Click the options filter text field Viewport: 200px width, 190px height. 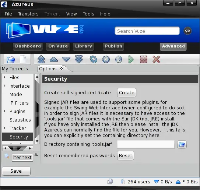pos(22,158)
